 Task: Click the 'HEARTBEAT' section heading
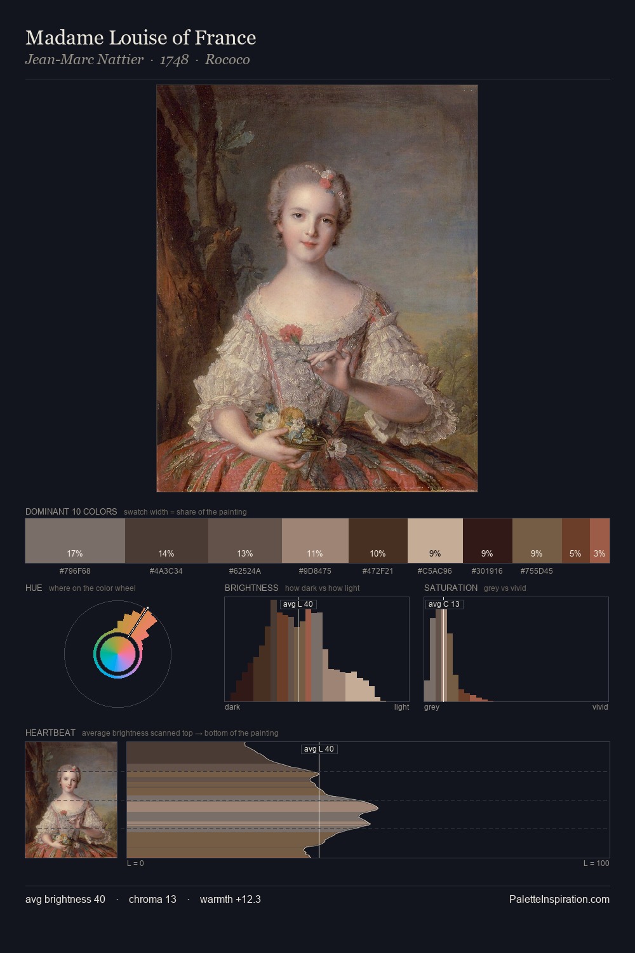point(50,733)
